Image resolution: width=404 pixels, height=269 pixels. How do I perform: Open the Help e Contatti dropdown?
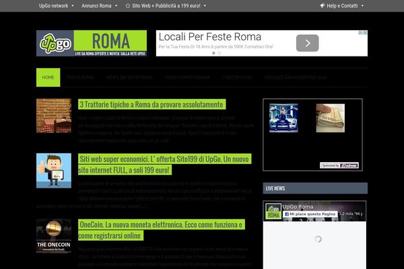click(x=342, y=5)
